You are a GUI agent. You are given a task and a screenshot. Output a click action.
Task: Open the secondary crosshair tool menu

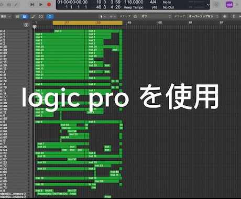click(x=113, y=16)
